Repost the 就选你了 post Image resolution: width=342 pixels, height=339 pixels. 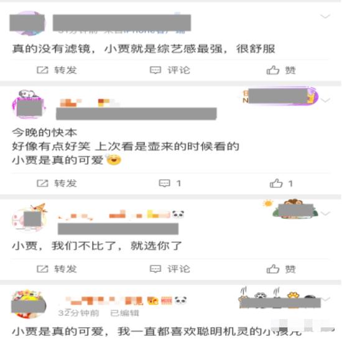(x=57, y=269)
